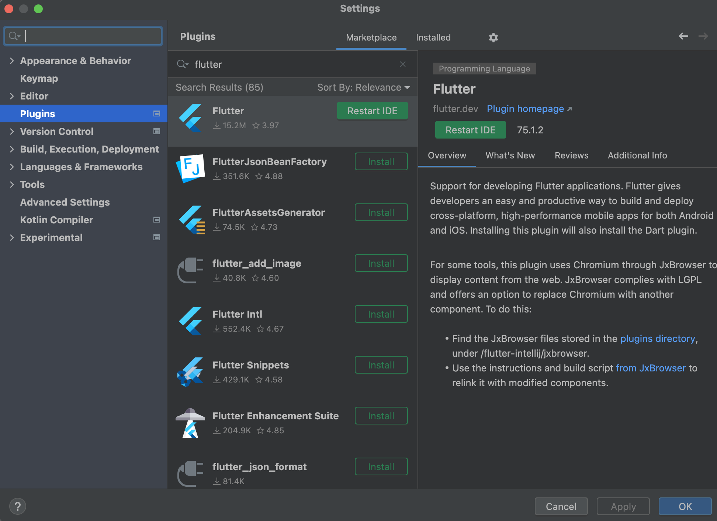Click the Cancel button

[x=561, y=507]
